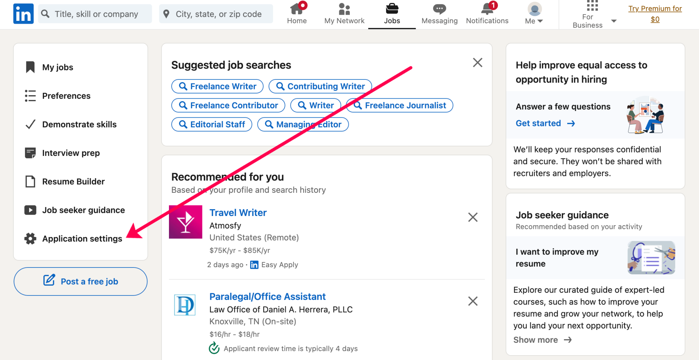Select the Resume Builder document icon
Viewport: 699px width, 360px height.
click(x=30, y=181)
